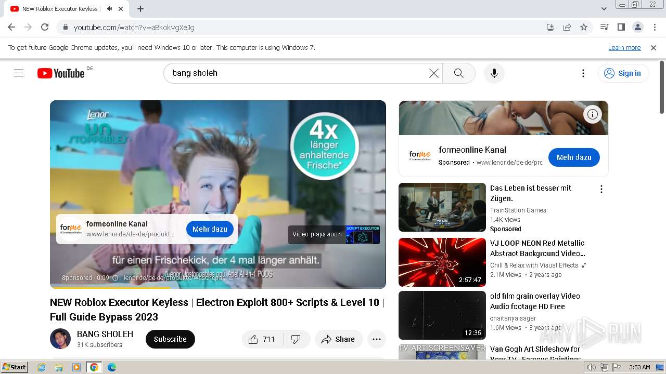Screen dimensions: 666x374
Task: Mute the browser tab audio icon
Action: point(109,9)
